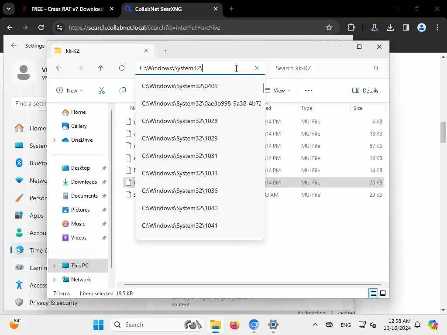This screenshot has height=335, width=447.
Task: Open browser profile avatar menu
Action: 422,27
